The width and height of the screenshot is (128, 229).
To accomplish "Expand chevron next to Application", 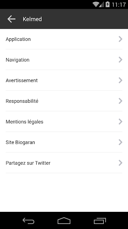I will click(x=121, y=39).
